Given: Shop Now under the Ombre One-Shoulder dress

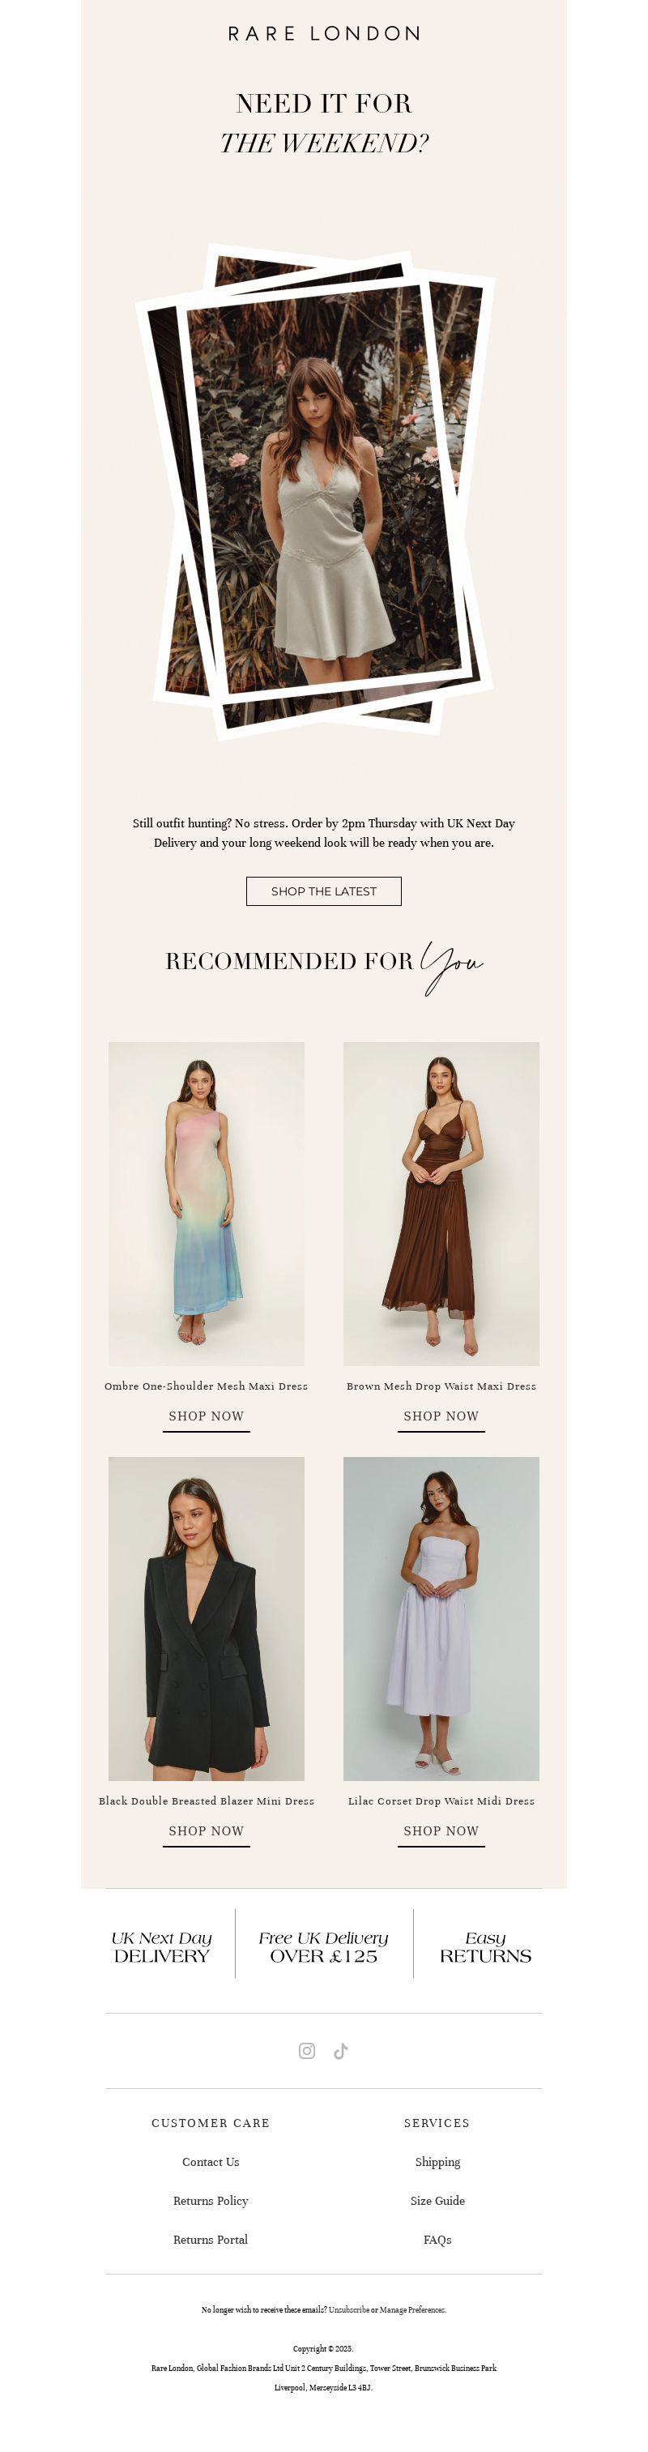Looking at the screenshot, I should pos(207,1416).
